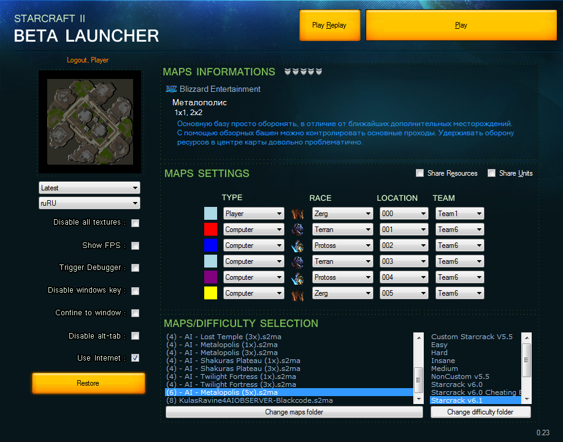Select KulasRavine4AIOBSERVER-Blackcode.s2ma map

289,400
